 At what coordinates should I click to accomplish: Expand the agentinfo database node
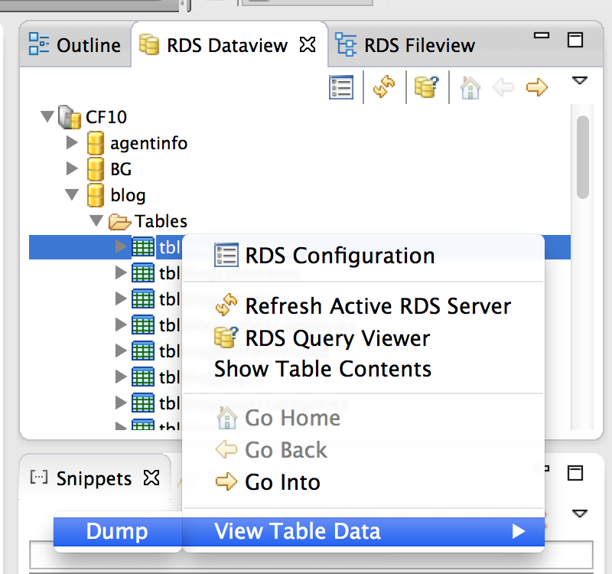tap(72, 142)
